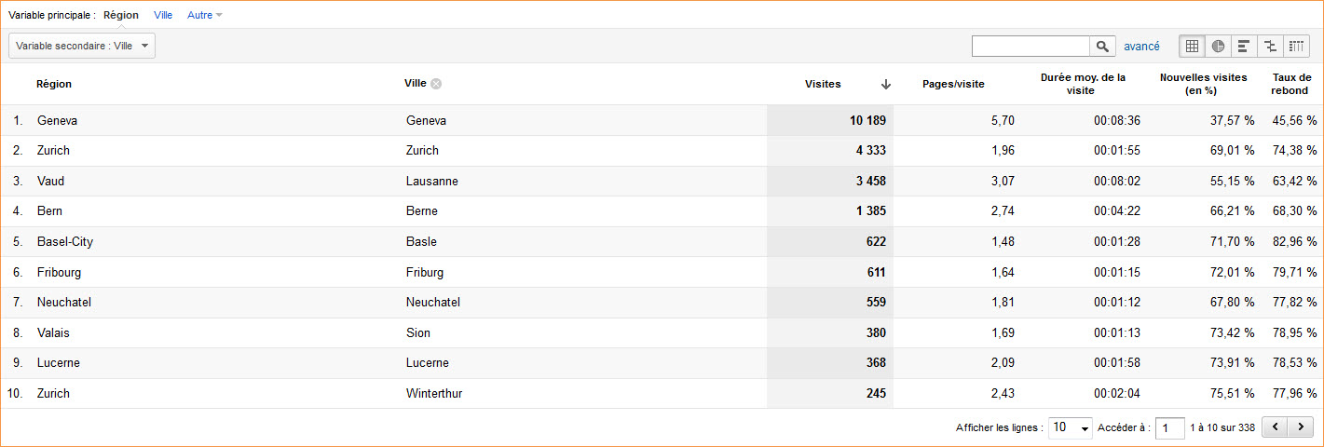Select Région as primary variable
Viewport: 1324px width, 447px height.
coord(121,15)
